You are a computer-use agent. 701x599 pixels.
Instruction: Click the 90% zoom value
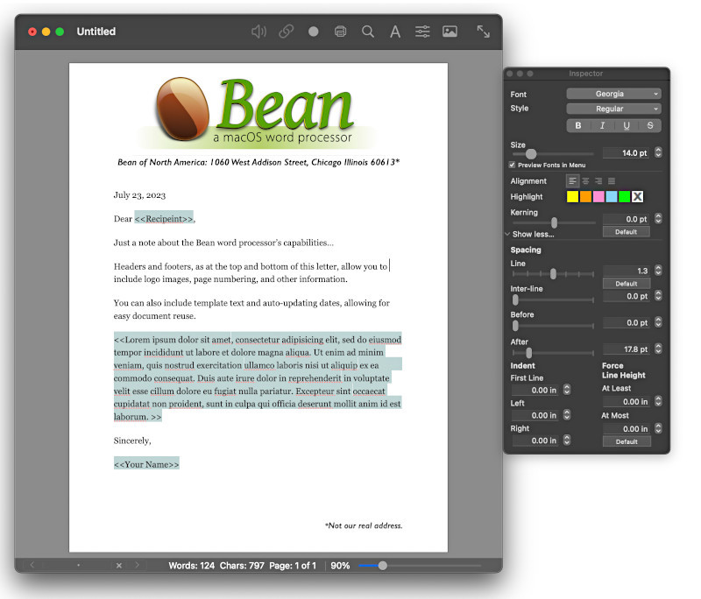point(340,566)
